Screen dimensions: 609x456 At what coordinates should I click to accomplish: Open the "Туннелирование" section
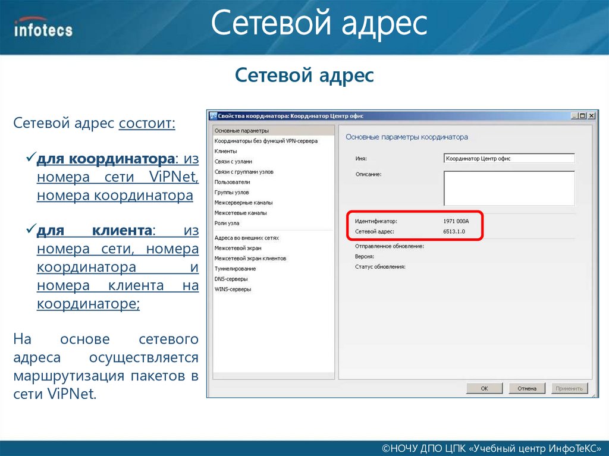pyautogui.click(x=236, y=268)
